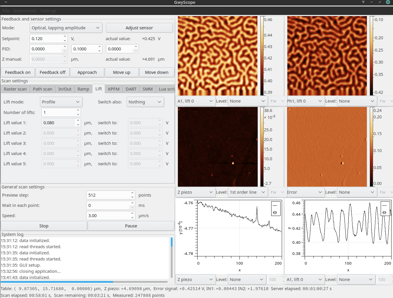Expand the Lift mode Profile dropdown
This screenshot has height=298, width=393.
pyautogui.click(x=61, y=102)
